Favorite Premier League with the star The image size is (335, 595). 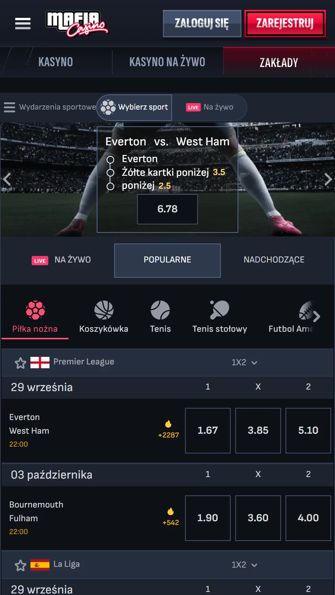point(21,363)
